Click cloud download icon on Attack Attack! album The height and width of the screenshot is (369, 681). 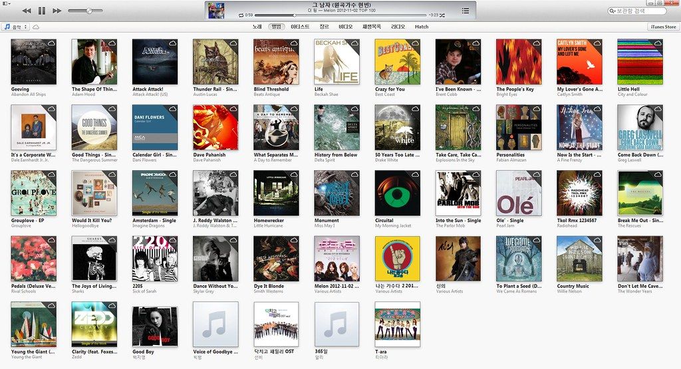pyautogui.click(x=172, y=43)
